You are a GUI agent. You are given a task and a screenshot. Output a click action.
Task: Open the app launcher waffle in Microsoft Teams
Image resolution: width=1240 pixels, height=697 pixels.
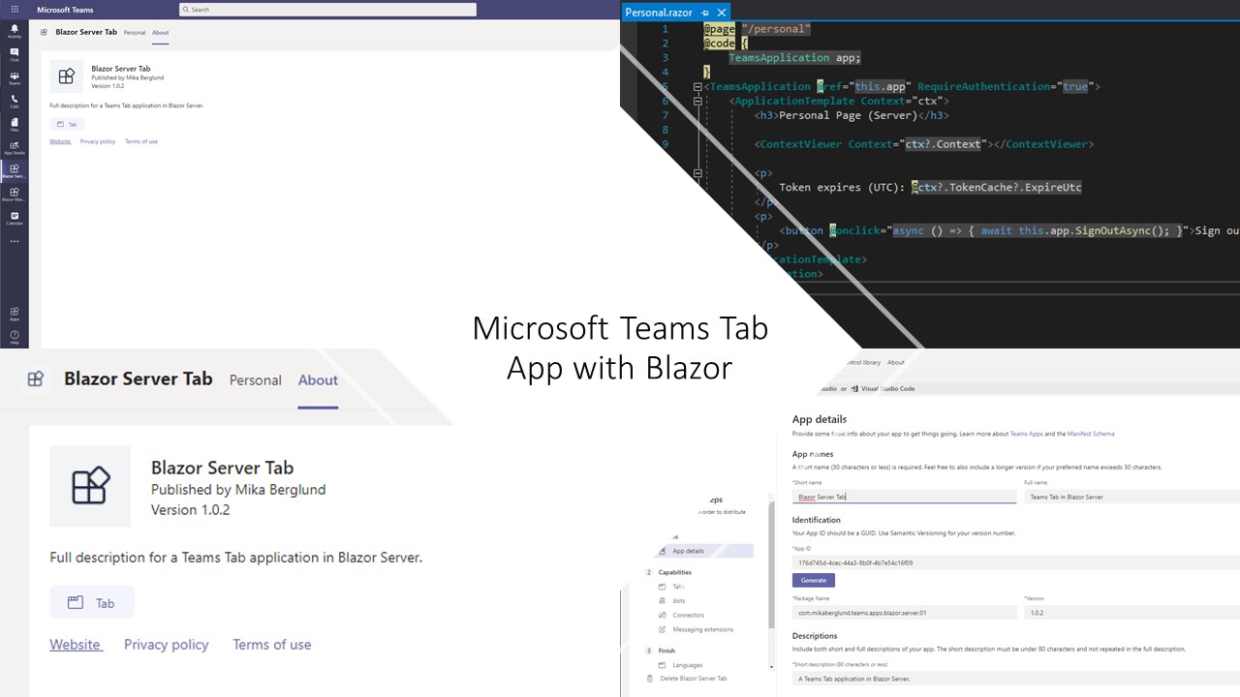[x=15, y=9]
